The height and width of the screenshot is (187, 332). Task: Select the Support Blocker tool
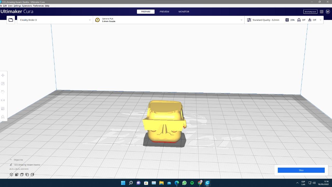[3, 117]
